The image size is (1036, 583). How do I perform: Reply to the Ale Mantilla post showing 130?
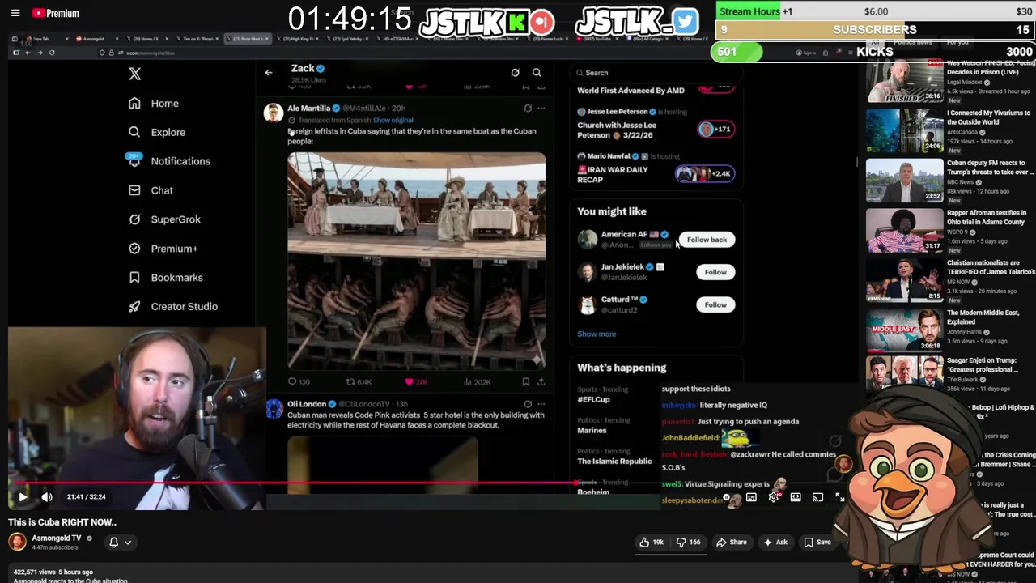(299, 382)
